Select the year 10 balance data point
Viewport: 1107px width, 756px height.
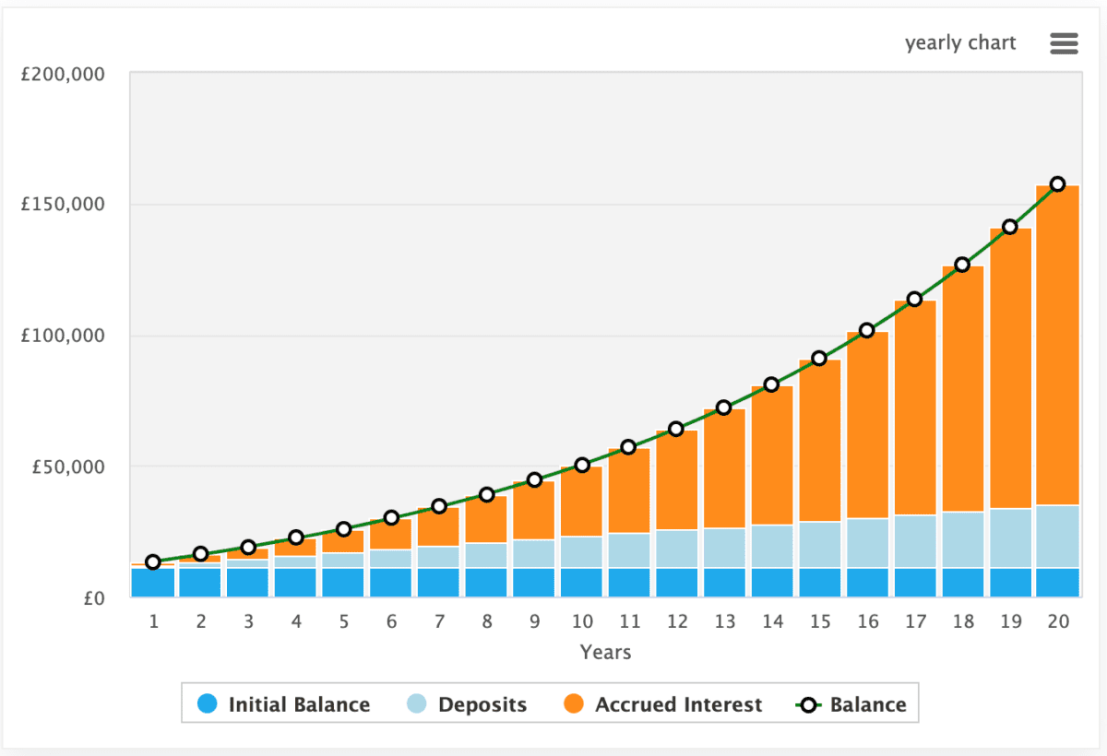pyautogui.click(x=582, y=466)
